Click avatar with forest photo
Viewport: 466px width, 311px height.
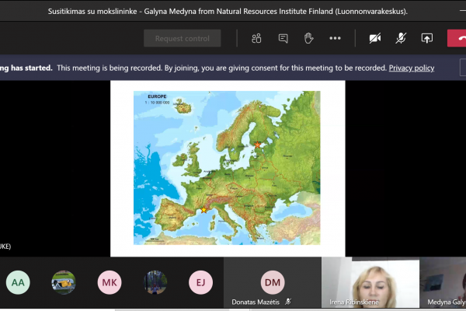[155, 282]
